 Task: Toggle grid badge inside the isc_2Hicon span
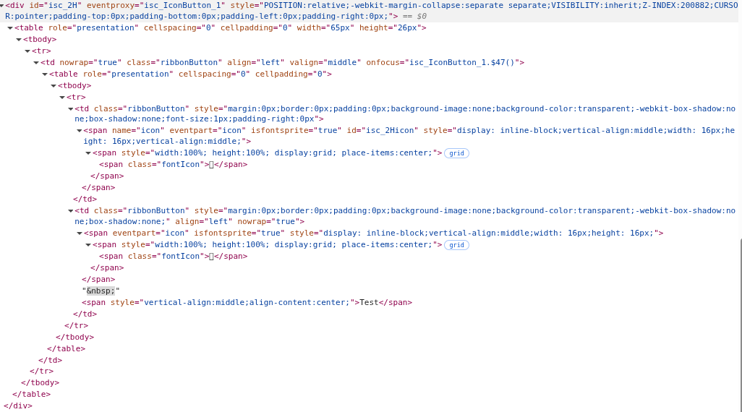click(x=456, y=153)
